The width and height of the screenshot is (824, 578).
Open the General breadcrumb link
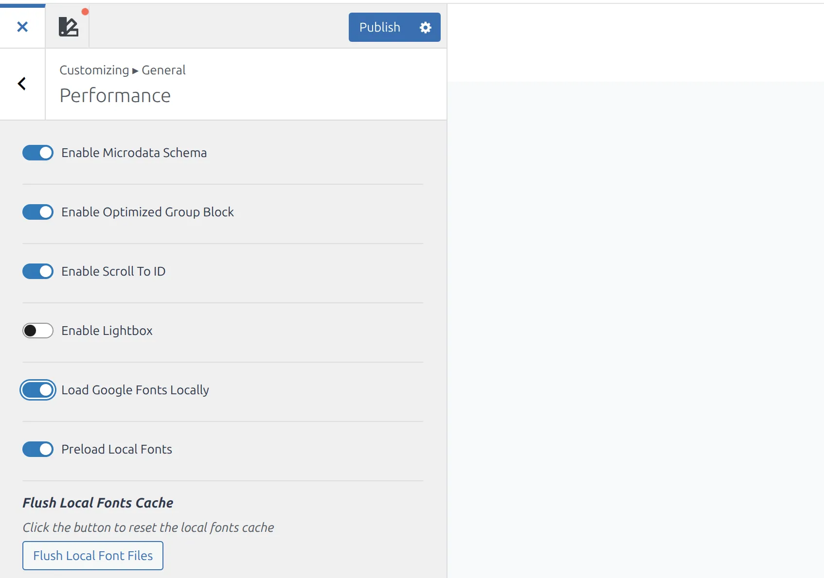163,70
